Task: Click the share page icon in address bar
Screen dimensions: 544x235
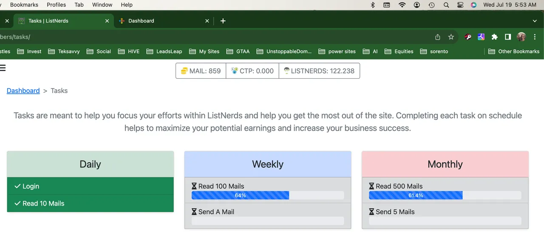Action: pyautogui.click(x=438, y=37)
